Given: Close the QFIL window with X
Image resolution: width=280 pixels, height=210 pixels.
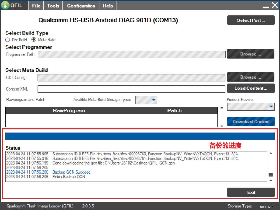Looking at the screenshot, I should pyautogui.click(x=275, y=5).
